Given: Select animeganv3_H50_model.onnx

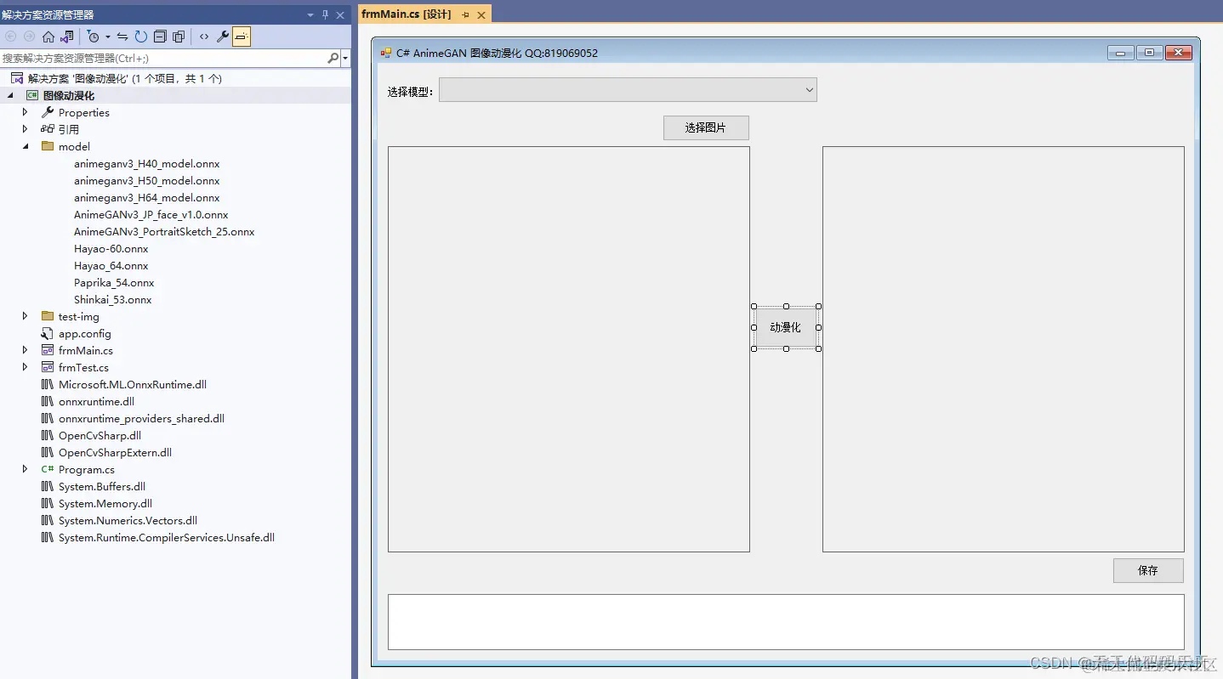Looking at the screenshot, I should click(x=146, y=180).
